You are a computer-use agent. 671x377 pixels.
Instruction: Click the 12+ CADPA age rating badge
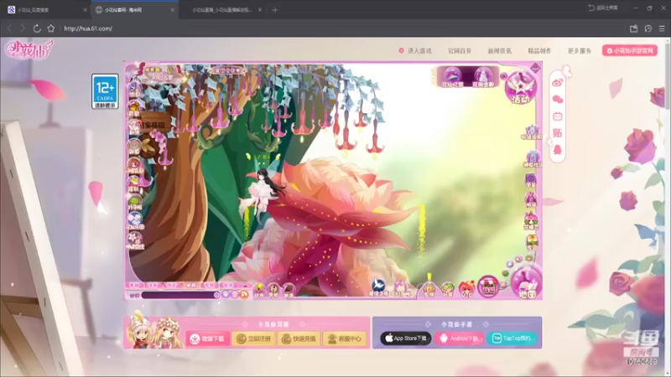pyautogui.click(x=105, y=91)
